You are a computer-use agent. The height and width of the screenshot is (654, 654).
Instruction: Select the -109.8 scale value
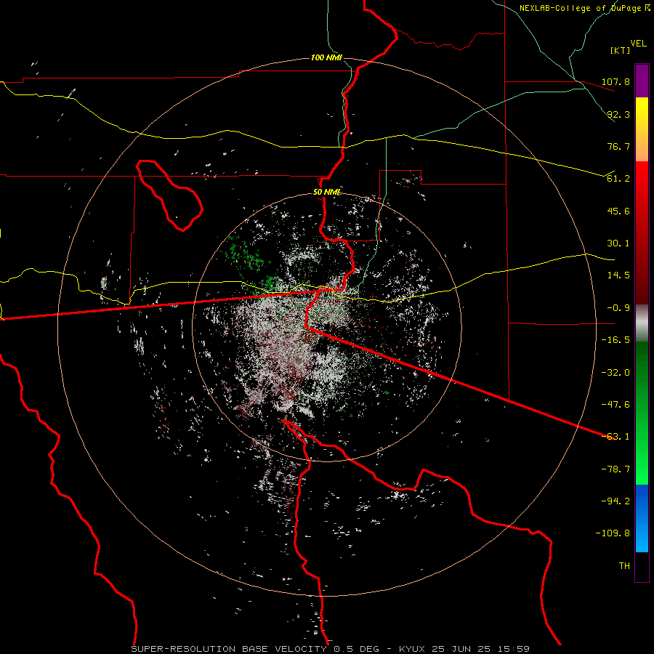coord(613,533)
